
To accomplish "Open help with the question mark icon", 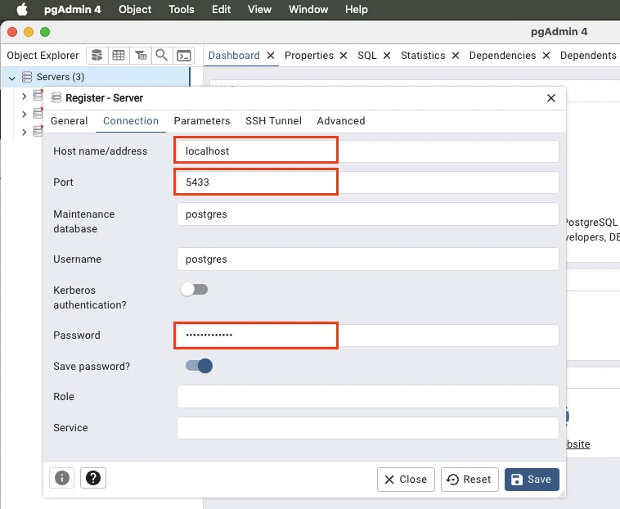I will tap(93, 478).
